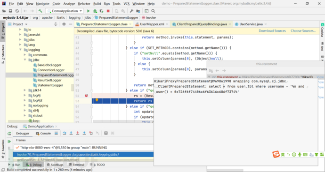The height and width of the screenshot is (172, 325).
Task: Click the Force Step Into debugger icon
Action: [78, 133]
